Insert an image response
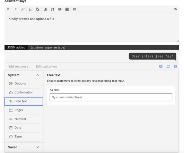Screen dimensions: 184x153 [45, 9]
